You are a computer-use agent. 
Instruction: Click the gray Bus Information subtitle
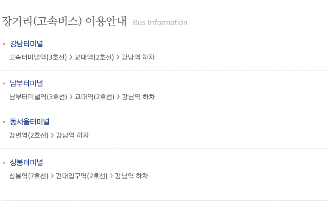pos(160,23)
